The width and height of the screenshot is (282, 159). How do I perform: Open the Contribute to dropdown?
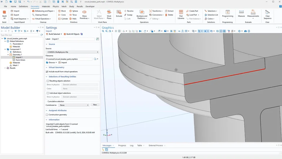pos(73,105)
